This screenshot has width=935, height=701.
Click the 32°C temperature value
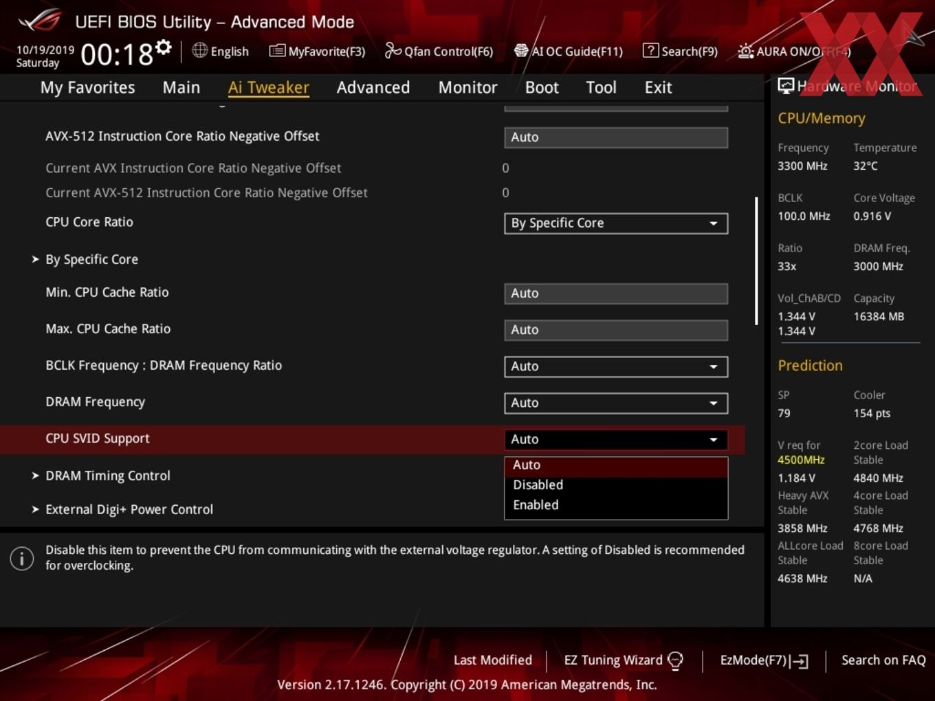click(866, 166)
